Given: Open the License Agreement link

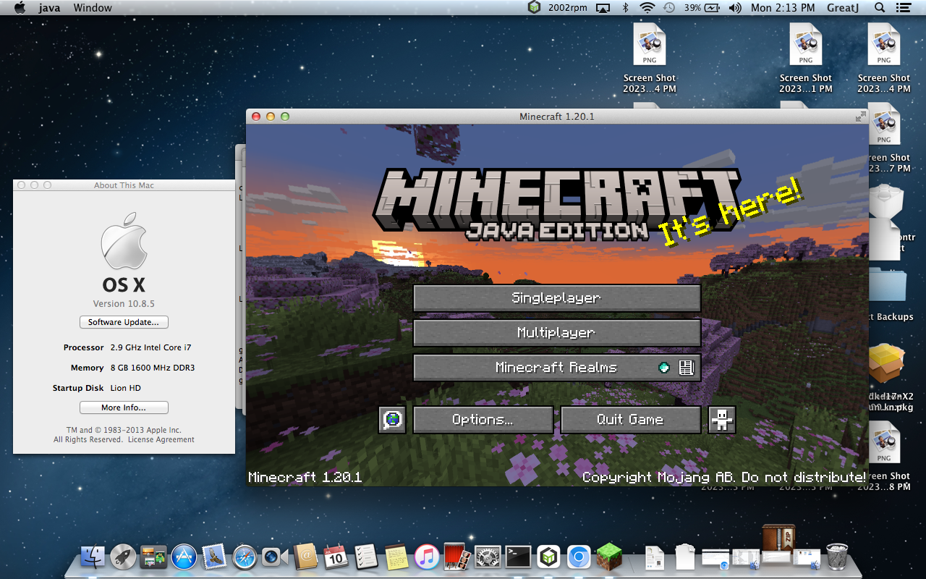Looking at the screenshot, I should click(161, 439).
